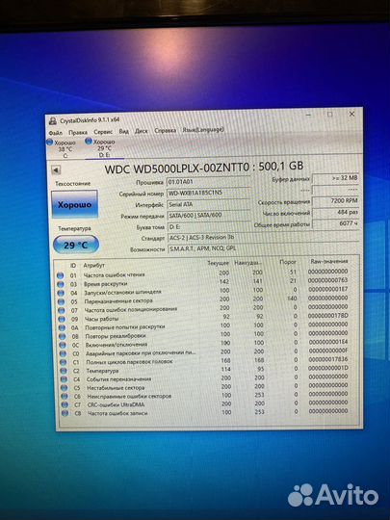The image size is (390, 520).
Task: Open the Справка menu
Action: [x=166, y=130]
